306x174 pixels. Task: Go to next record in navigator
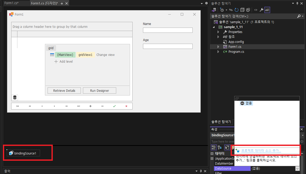[54, 106]
